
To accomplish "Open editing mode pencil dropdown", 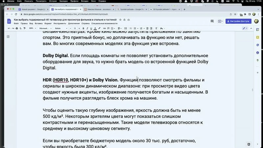I will (245, 29).
